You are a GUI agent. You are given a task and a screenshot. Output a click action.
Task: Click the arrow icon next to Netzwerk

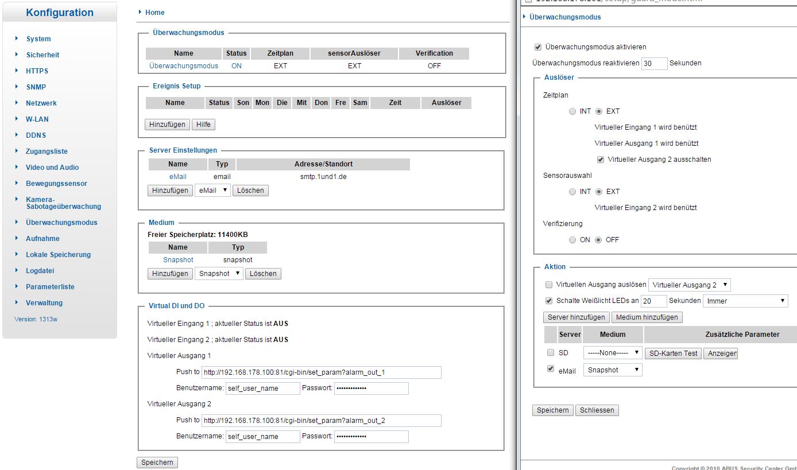17,103
